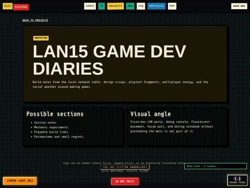Toggle the GRID NAV button
This screenshot has width=250, height=188.
(x=239, y=6)
